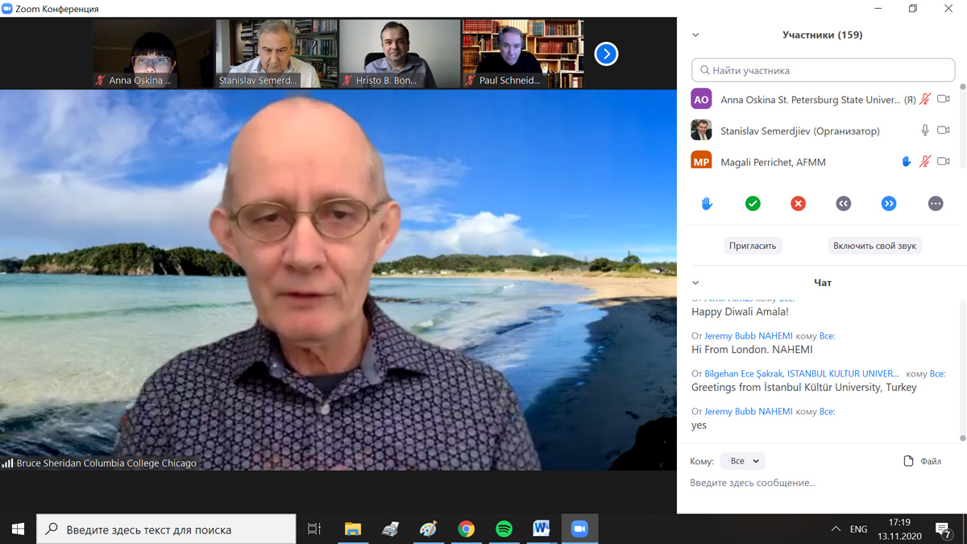Collapse the Участники panel chevron
The height and width of the screenshot is (544, 967).
point(695,35)
